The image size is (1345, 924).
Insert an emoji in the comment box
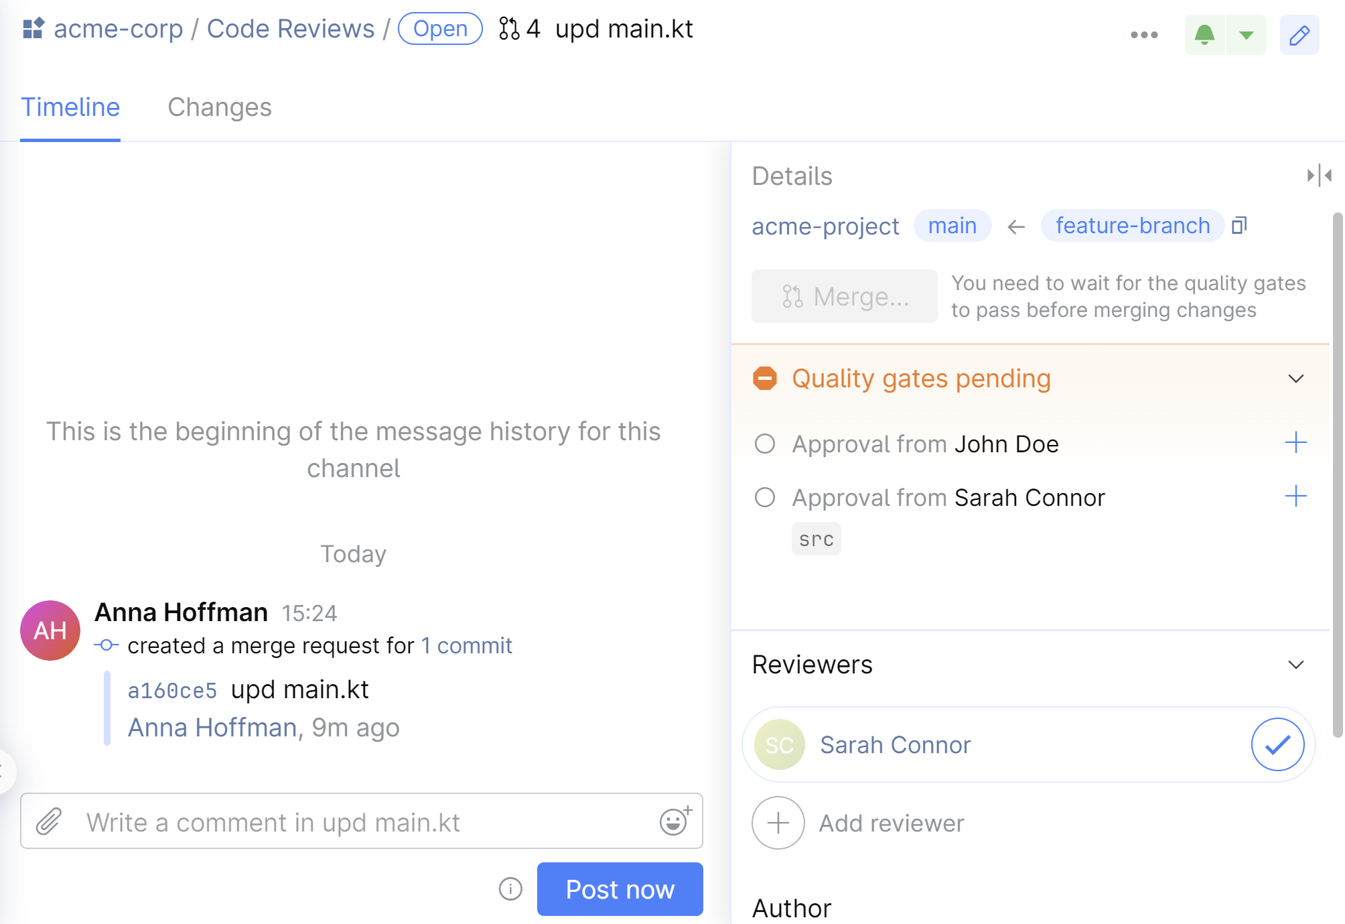tap(673, 821)
